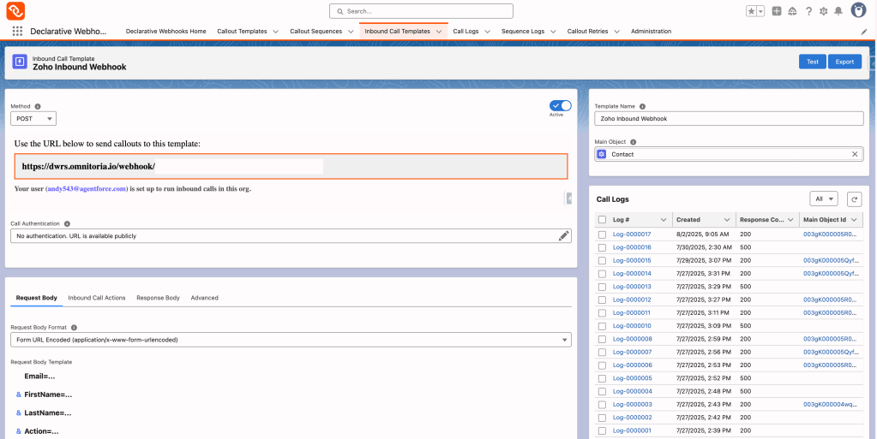Open the Method POST dropdown
Image resolution: width=877 pixels, height=439 pixels.
[33, 119]
